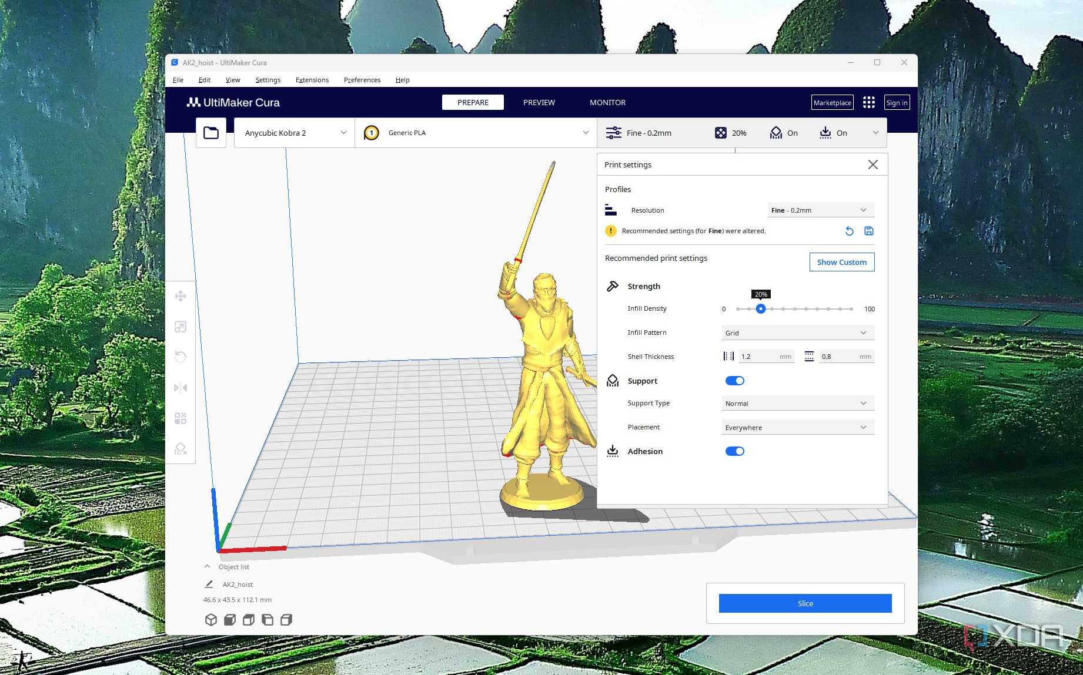Switch to front view cube icon
1083x675 pixels.
pyautogui.click(x=230, y=620)
